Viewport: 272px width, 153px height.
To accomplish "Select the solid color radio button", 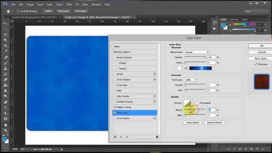I will [174, 68].
